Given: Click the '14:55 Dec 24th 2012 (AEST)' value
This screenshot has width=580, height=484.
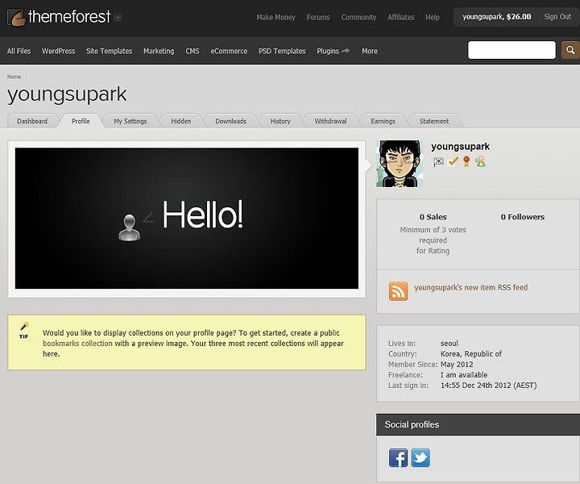Looking at the screenshot, I should (x=489, y=385).
